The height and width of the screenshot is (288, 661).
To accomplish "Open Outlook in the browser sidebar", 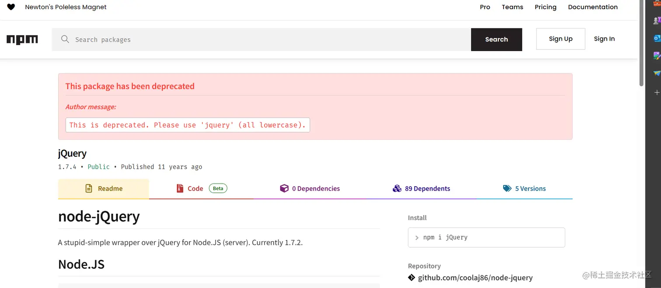I will [x=657, y=38].
